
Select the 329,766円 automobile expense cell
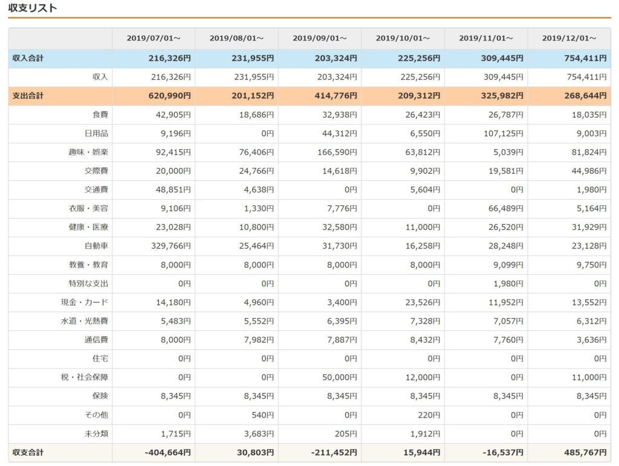point(170,246)
